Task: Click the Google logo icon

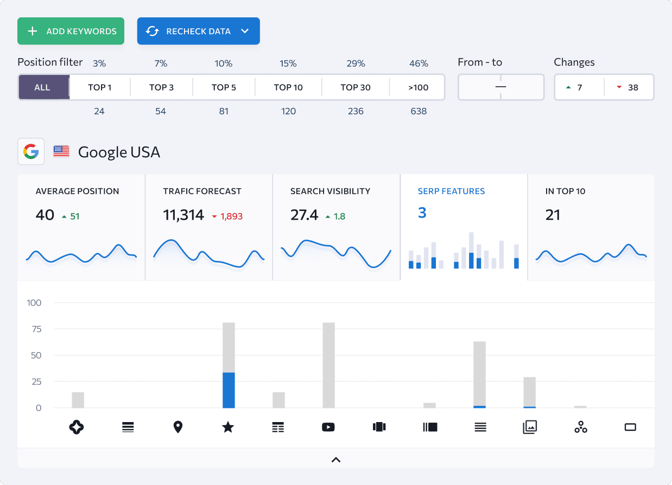Action: point(31,151)
